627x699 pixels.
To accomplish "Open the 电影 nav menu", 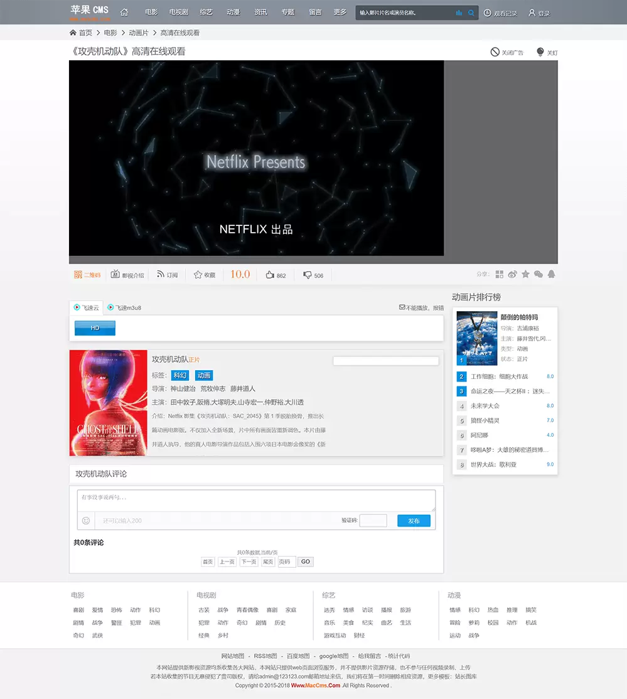I will tap(152, 12).
